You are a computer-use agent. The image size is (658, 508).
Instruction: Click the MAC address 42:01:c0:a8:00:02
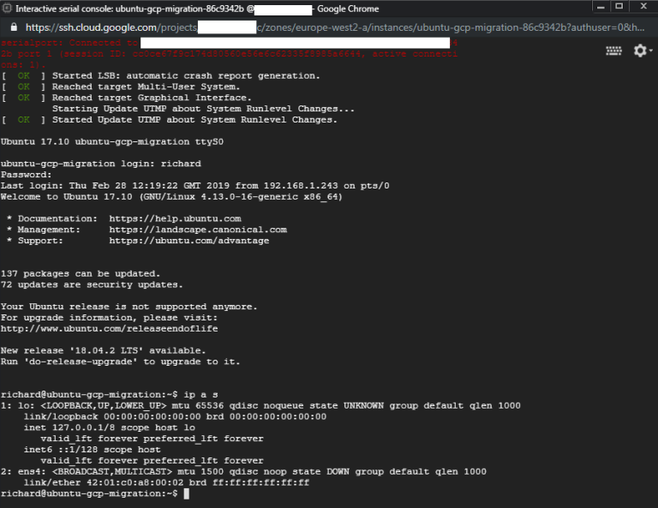click(135, 482)
